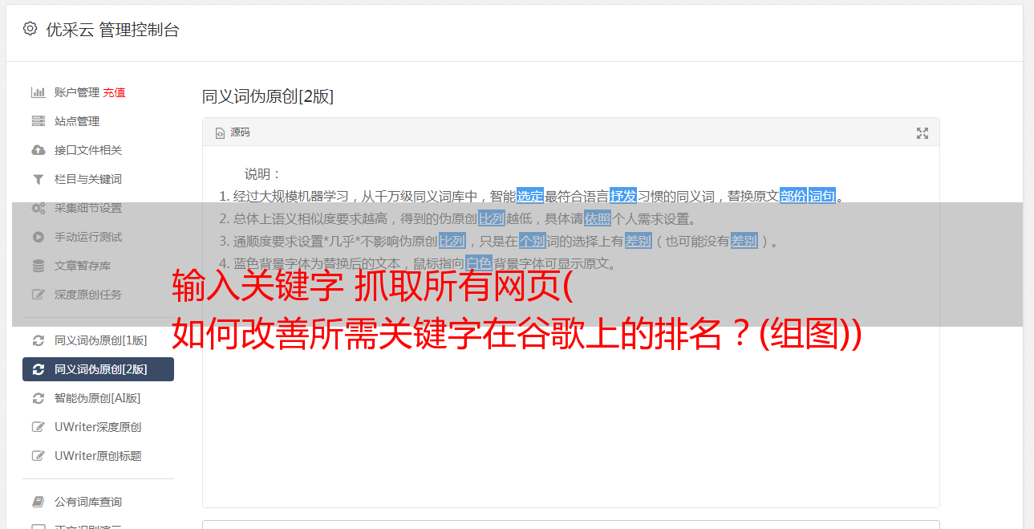Click the bar chart icon for 账户管理

point(38,92)
